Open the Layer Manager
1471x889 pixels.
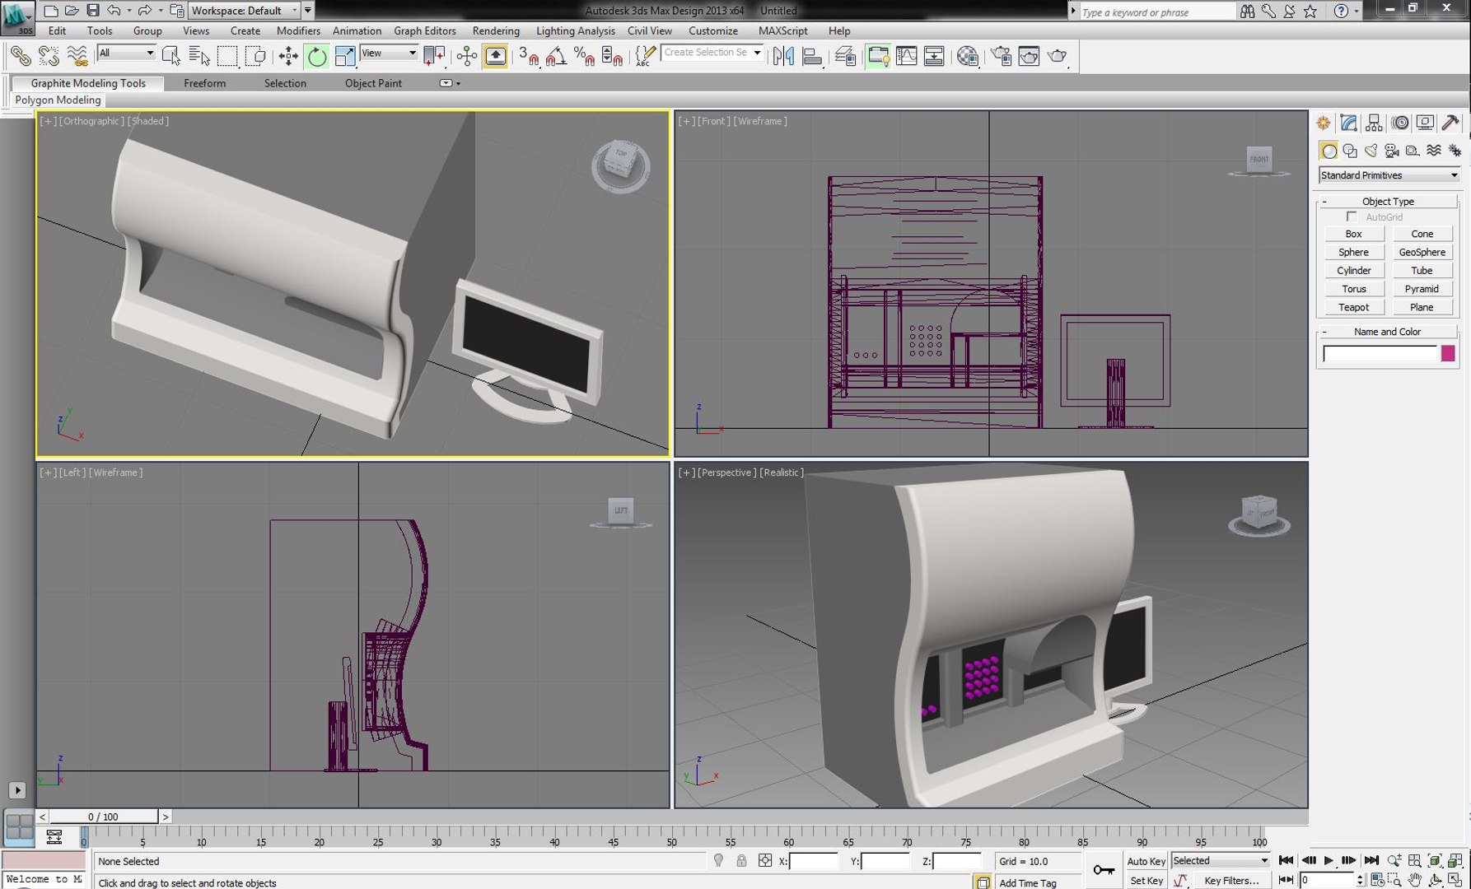tap(845, 56)
